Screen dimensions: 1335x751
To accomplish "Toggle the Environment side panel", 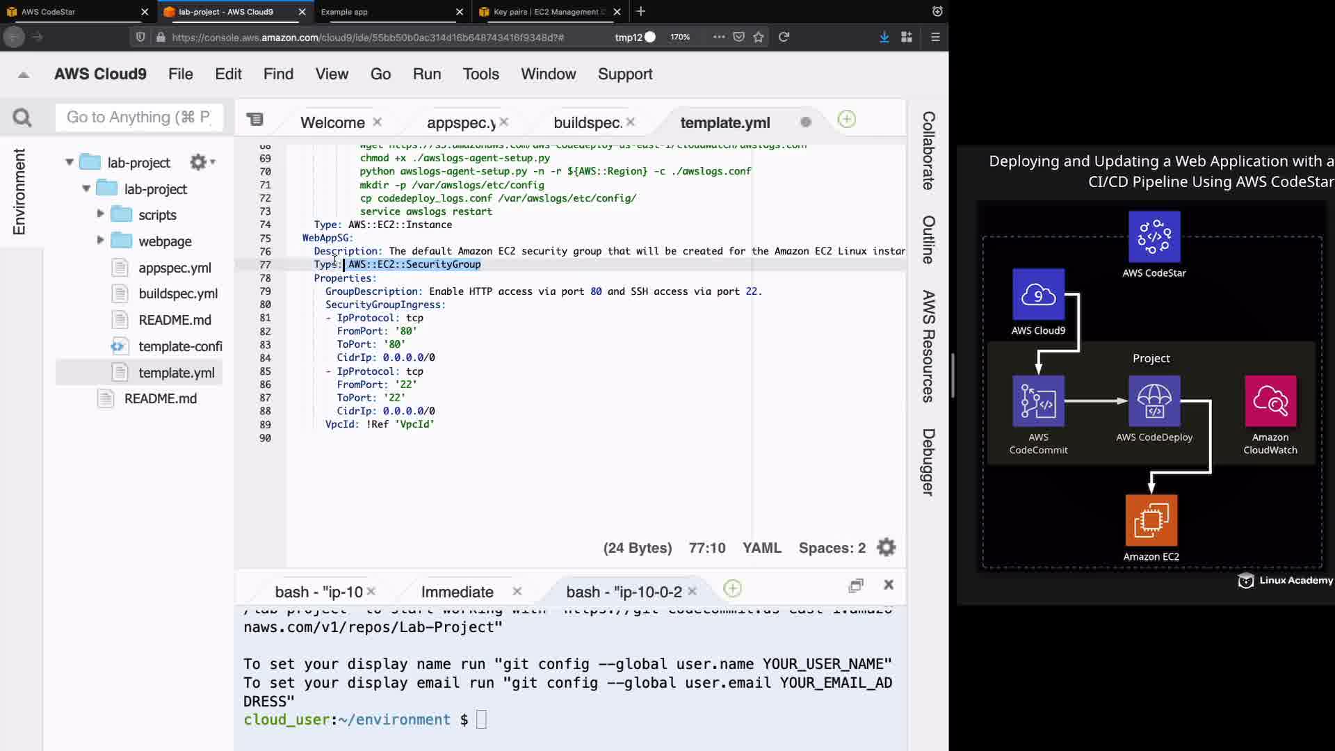I will click(19, 191).
